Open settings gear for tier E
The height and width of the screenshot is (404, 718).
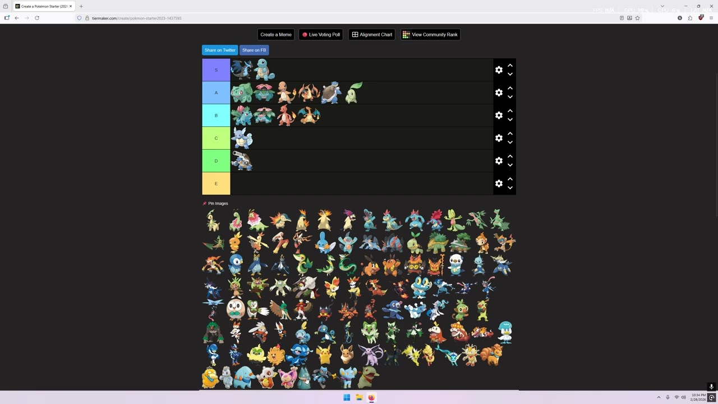click(x=499, y=183)
